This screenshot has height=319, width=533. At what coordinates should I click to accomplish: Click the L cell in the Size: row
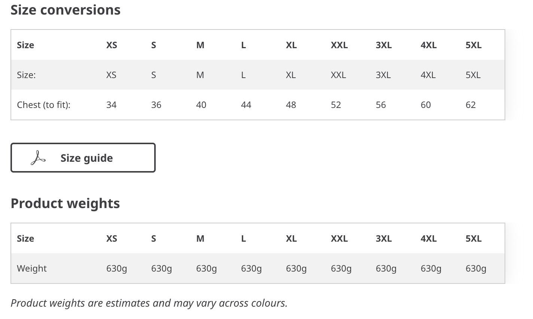coord(243,75)
